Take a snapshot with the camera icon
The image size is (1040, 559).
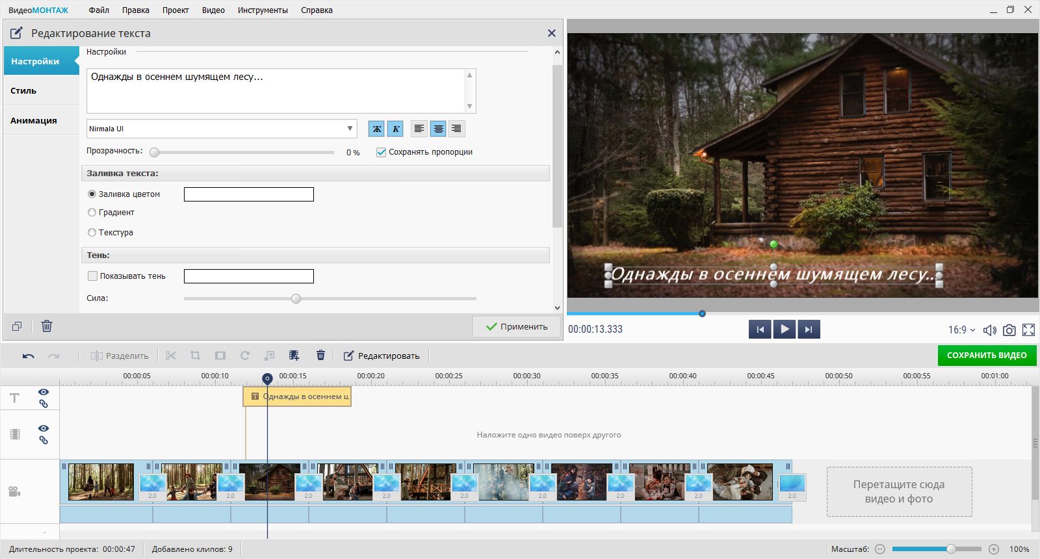coord(1009,330)
